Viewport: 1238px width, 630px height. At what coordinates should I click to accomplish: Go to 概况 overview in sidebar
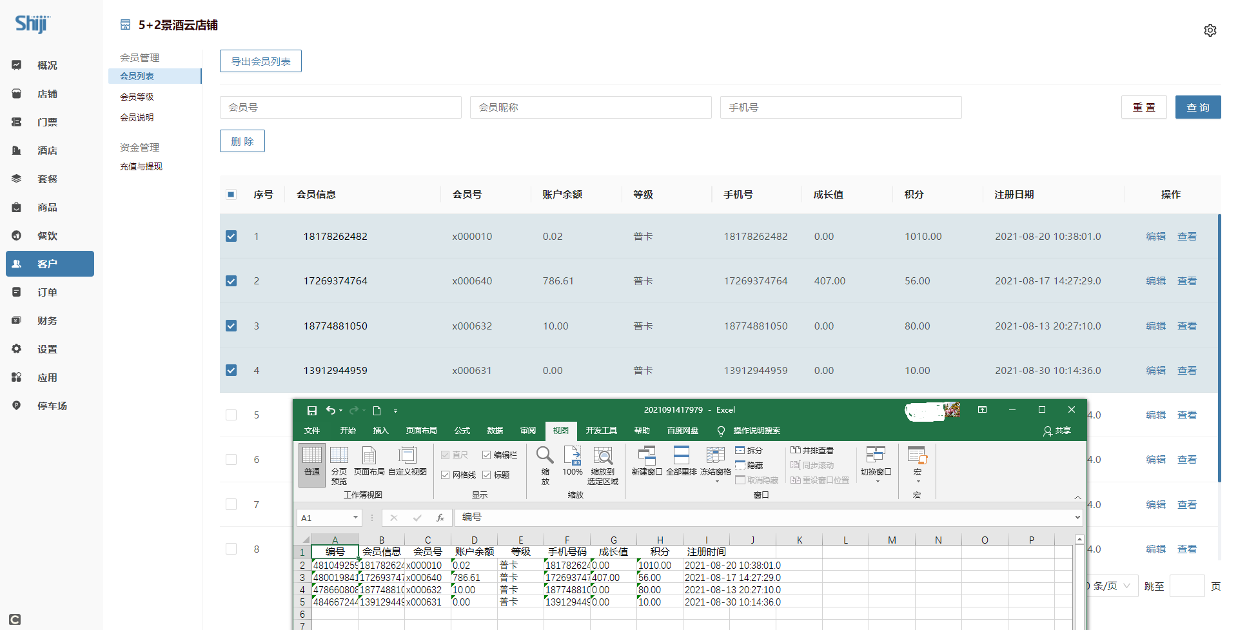48,65
